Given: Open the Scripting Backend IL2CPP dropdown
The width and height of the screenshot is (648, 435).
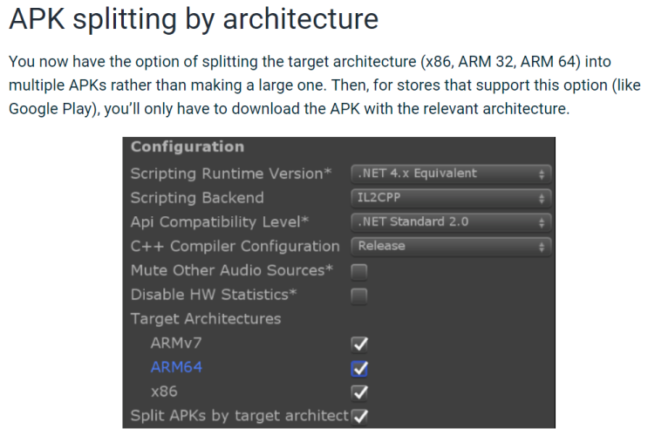Looking at the screenshot, I should (x=451, y=198).
